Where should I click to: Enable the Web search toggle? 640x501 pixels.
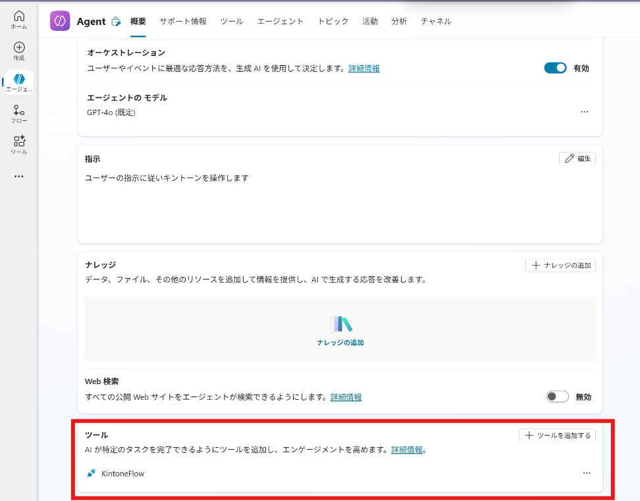click(557, 396)
